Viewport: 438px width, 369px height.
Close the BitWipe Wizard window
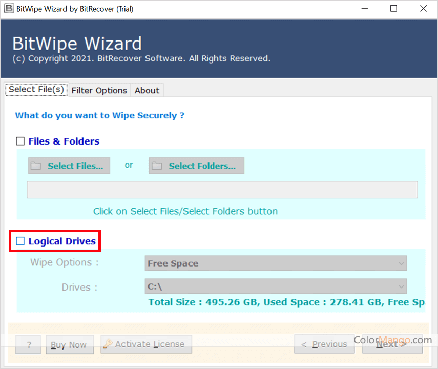tap(423, 8)
